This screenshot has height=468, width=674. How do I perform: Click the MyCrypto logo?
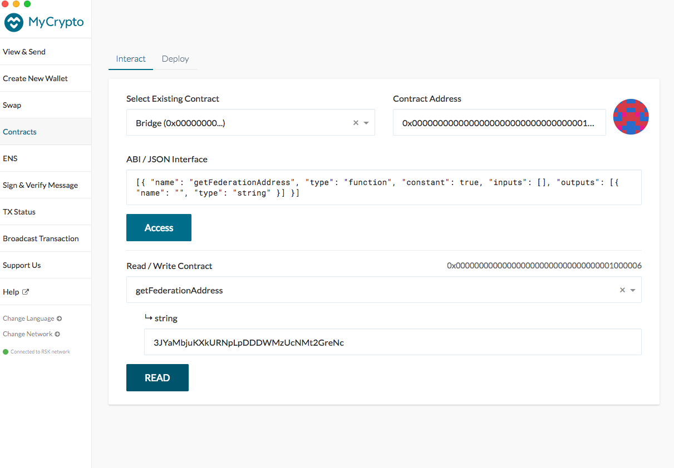click(45, 22)
